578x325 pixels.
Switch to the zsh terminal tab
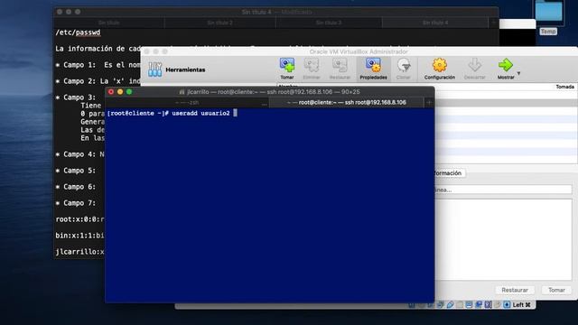click(x=187, y=102)
